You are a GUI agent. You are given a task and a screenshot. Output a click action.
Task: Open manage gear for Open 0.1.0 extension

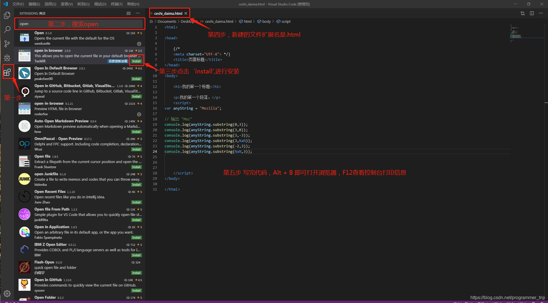tap(139, 44)
